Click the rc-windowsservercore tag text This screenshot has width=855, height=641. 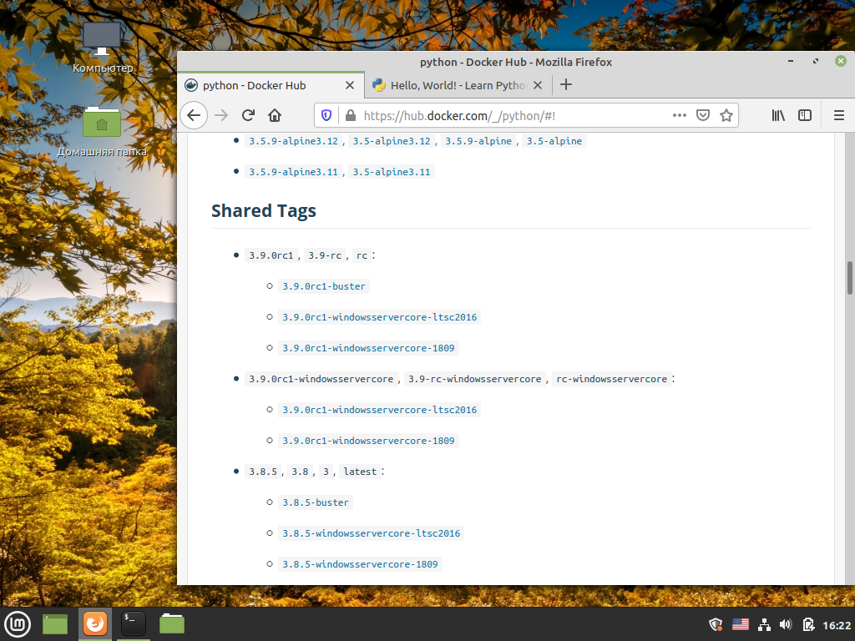tap(612, 379)
